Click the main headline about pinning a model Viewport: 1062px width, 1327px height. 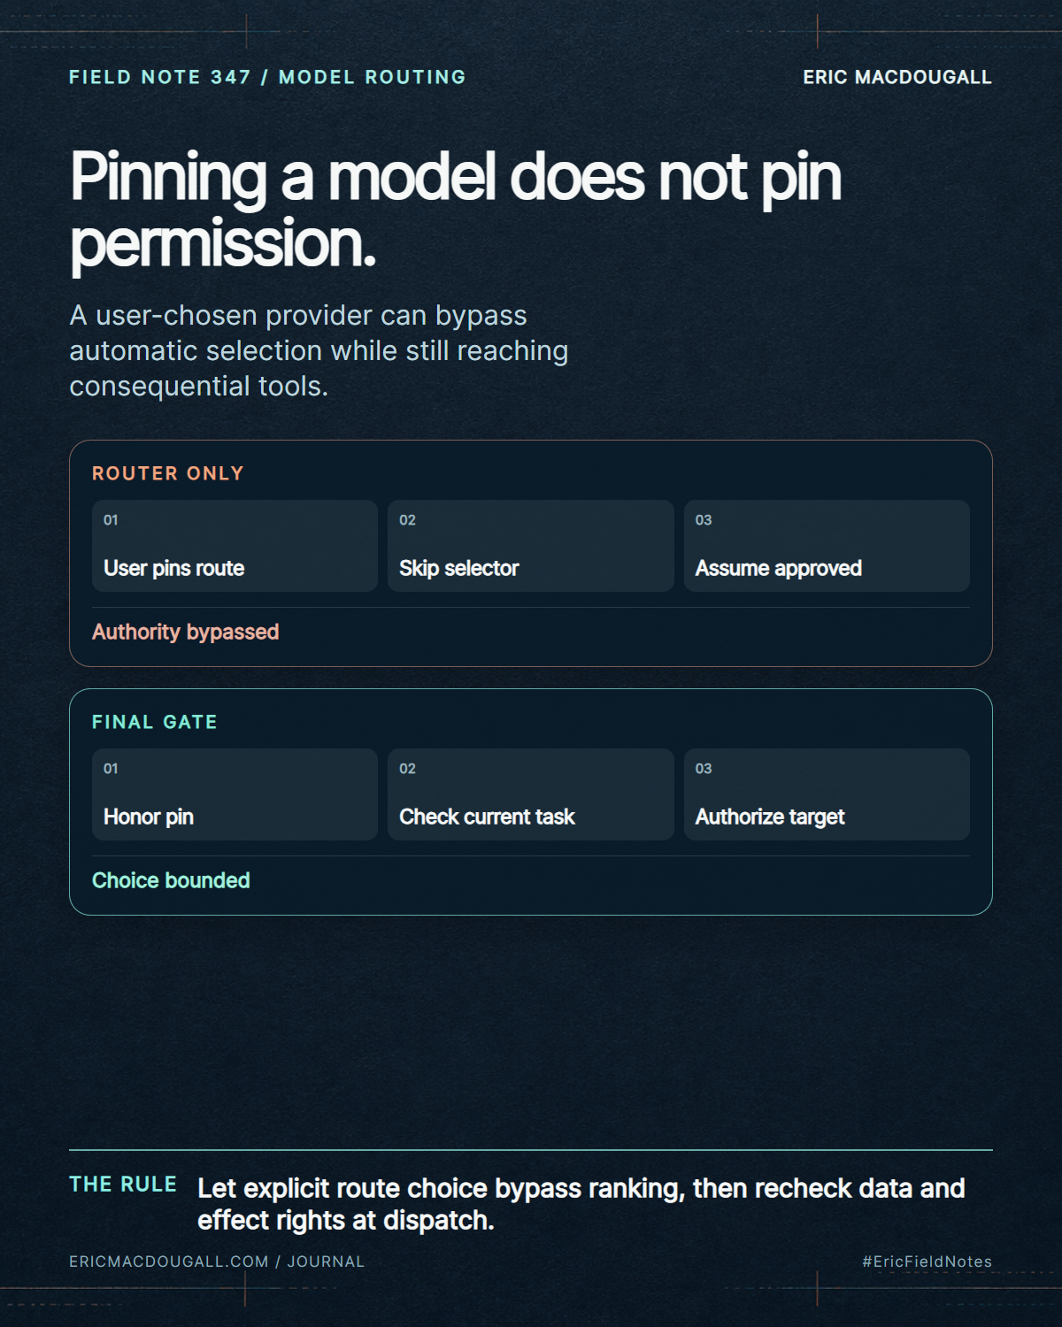coord(456,210)
